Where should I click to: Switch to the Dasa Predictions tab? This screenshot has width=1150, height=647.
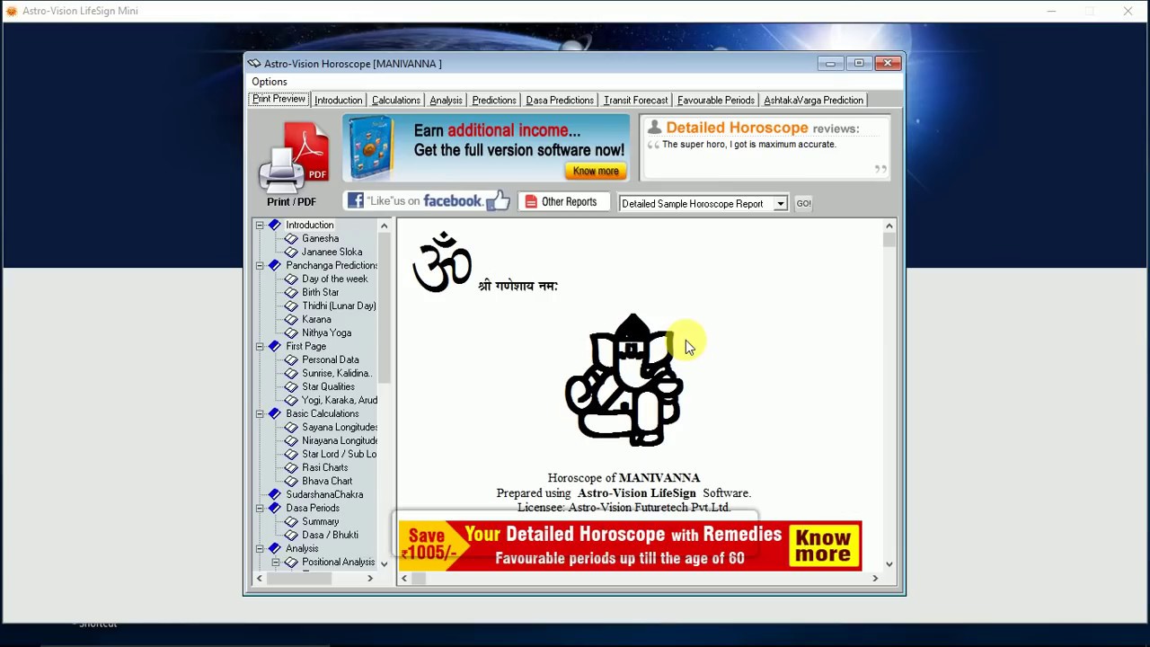[560, 100]
